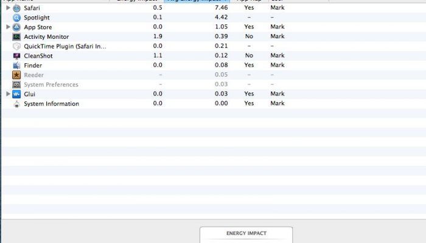Click Activity Monitor's 0.39 average energy value
Image resolution: width=426 pixels, height=243 pixels.
coord(221,36)
